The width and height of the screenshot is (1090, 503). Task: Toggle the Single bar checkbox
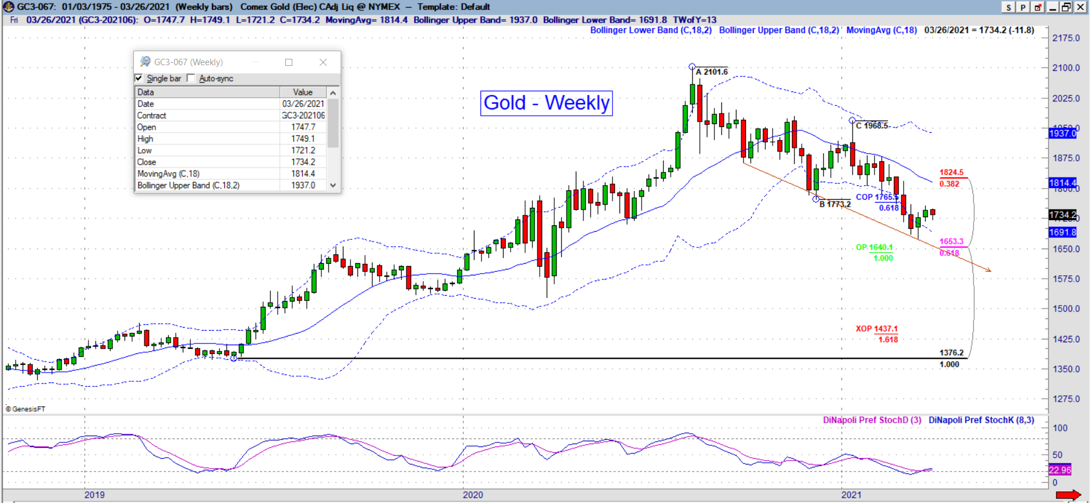pyautogui.click(x=139, y=78)
